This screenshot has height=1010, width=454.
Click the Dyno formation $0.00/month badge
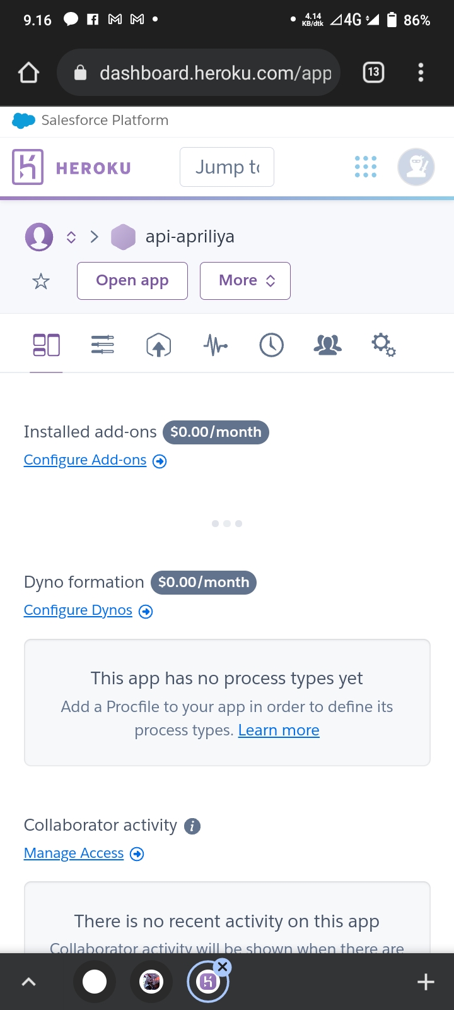tap(203, 583)
